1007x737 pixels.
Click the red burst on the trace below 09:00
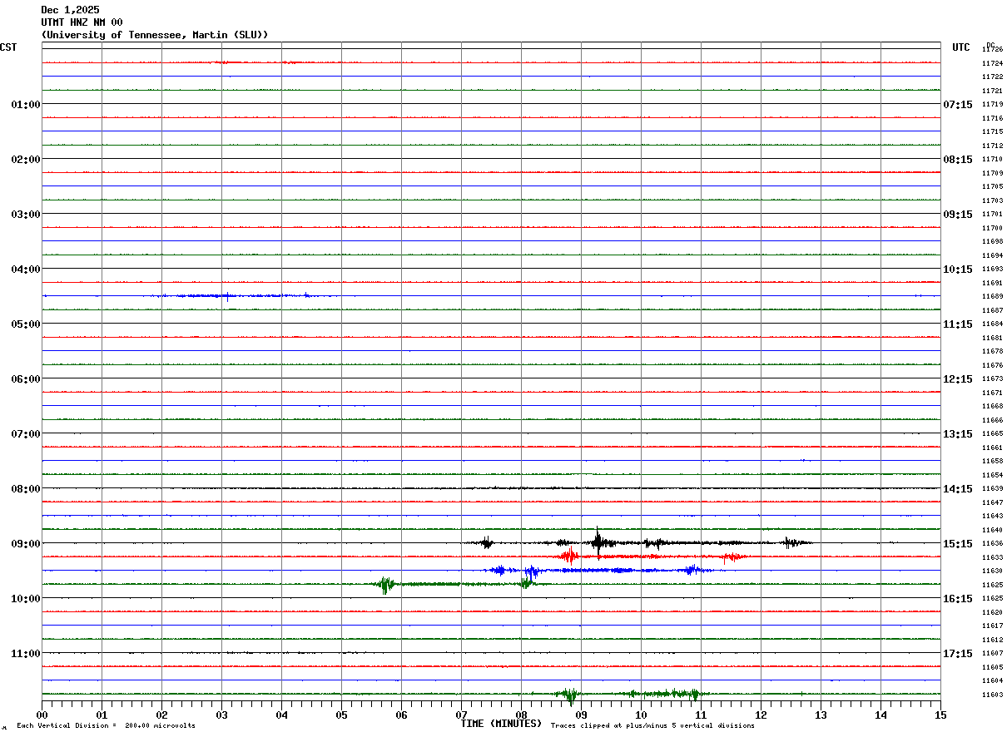coord(569,556)
